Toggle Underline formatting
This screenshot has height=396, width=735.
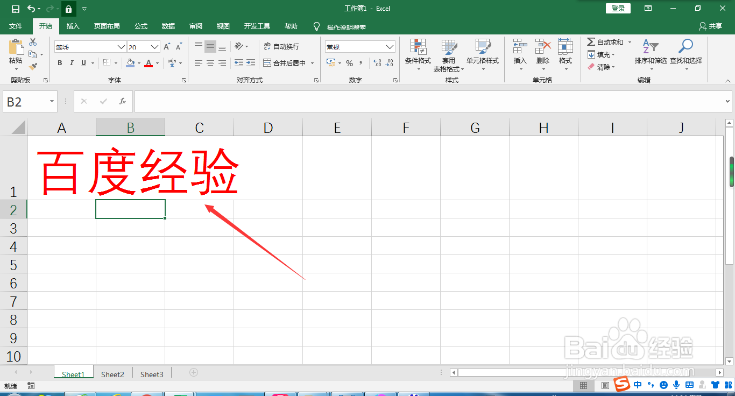tap(83, 63)
